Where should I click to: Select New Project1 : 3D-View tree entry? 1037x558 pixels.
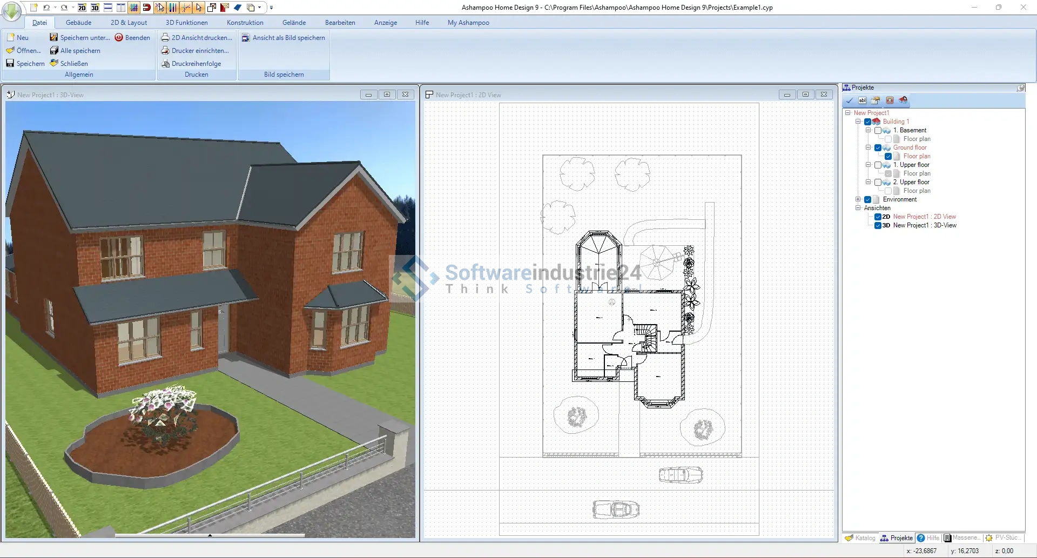click(924, 225)
